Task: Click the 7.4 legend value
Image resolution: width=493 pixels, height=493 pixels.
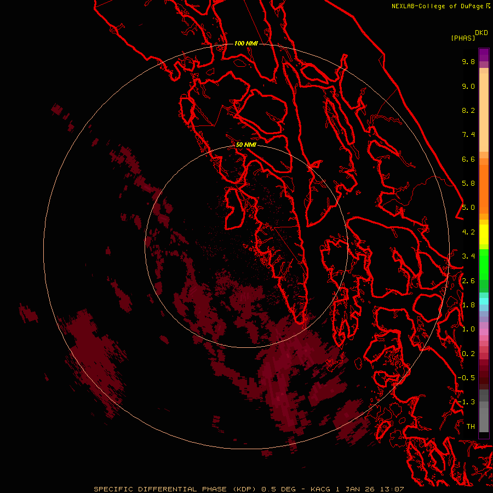Action: pyautogui.click(x=468, y=135)
